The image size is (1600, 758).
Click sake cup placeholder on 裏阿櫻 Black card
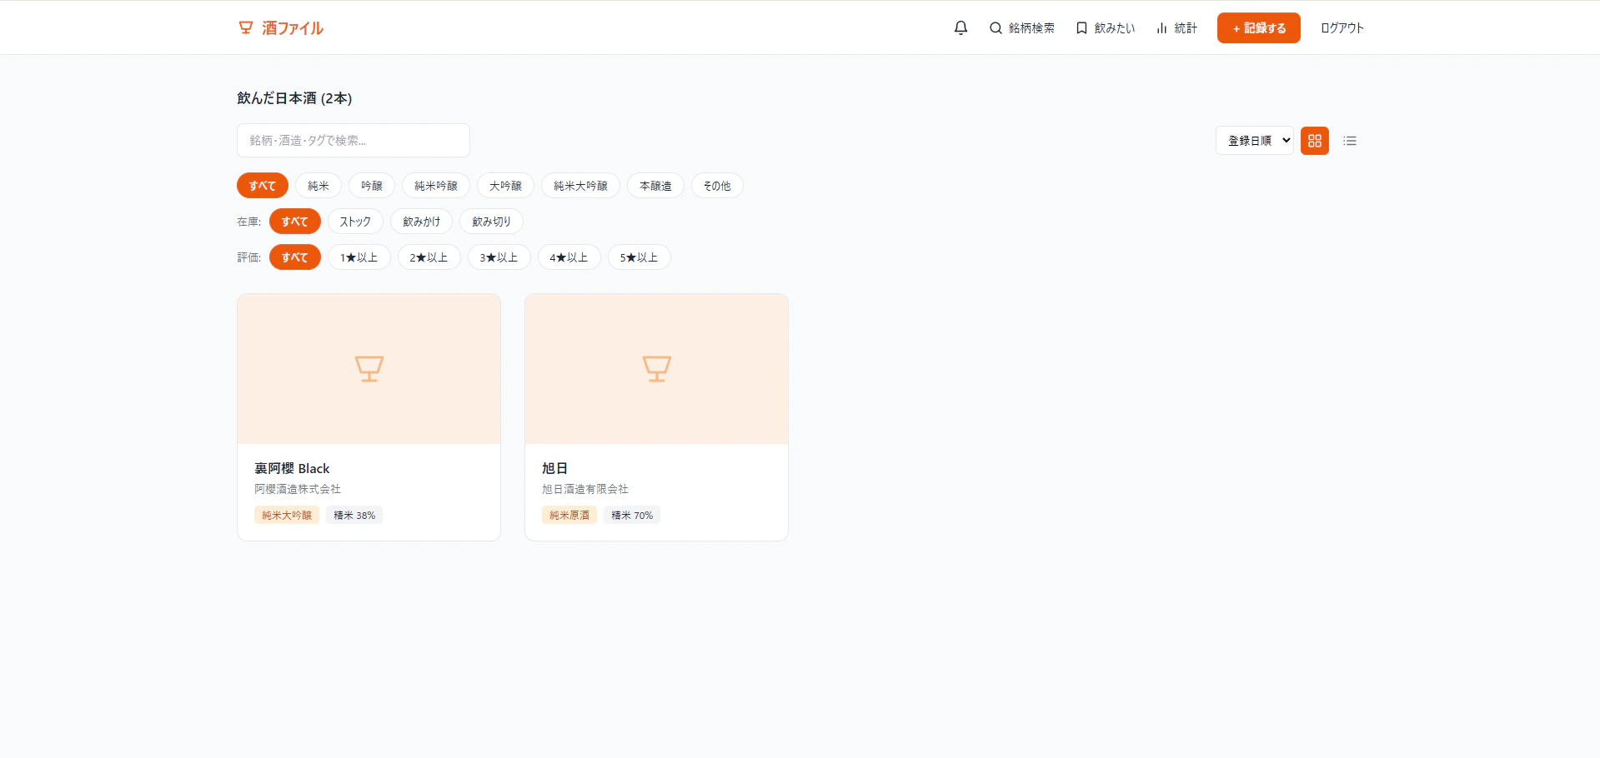point(369,368)
